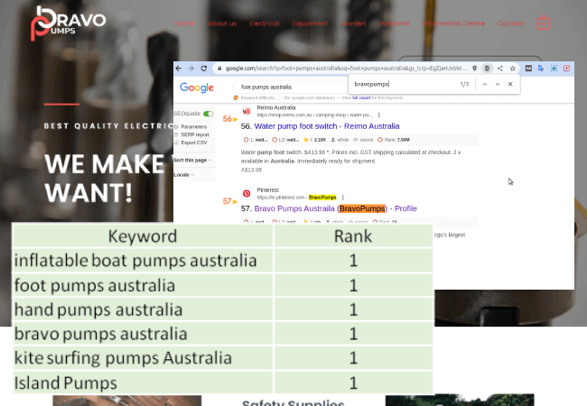Click the orange arrow beside result 56

pos(236,119)
